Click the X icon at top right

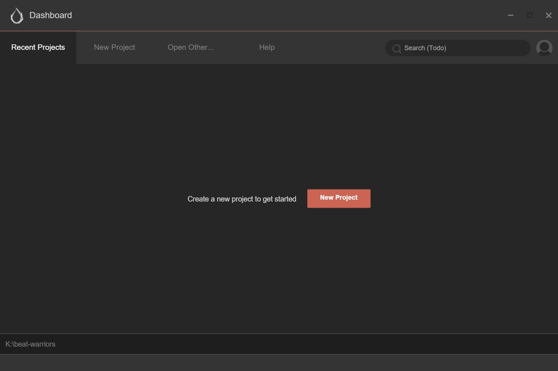tap(548, 15)
